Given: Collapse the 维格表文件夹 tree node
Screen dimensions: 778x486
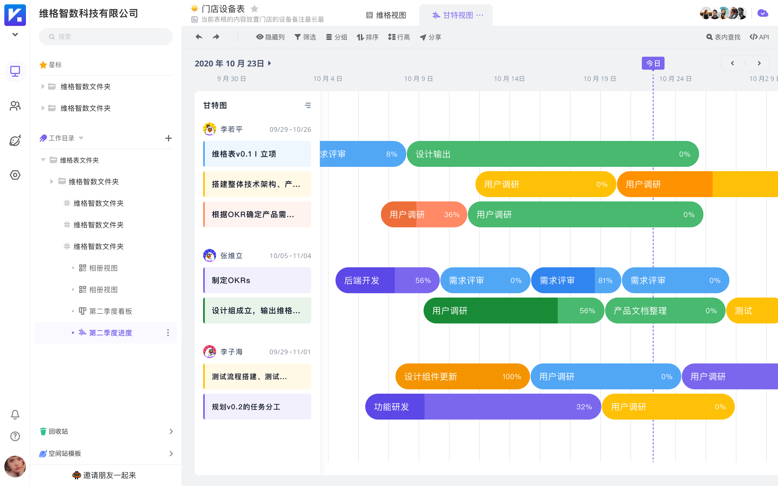Looking at the screenshot, I should click(x=43, y=160).
